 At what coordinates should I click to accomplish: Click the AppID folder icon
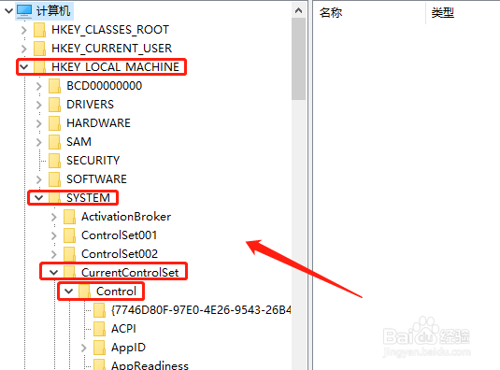[99, 348]
